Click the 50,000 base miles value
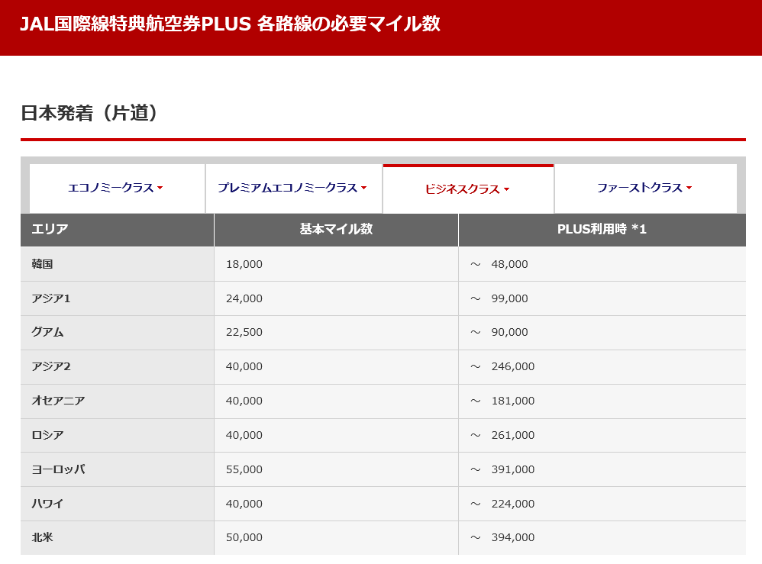This screenshot has width=762, height=564. coord(244,538)
